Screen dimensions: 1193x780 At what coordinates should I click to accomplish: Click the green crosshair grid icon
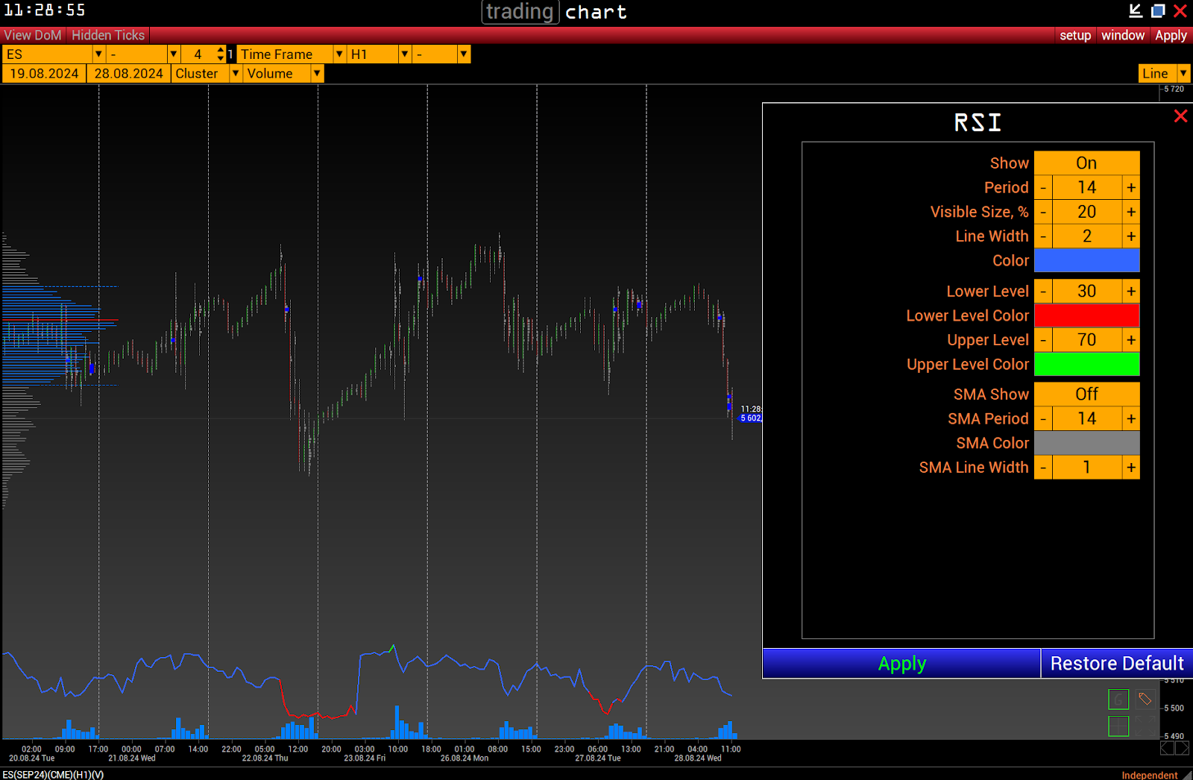click(1118, 726)
